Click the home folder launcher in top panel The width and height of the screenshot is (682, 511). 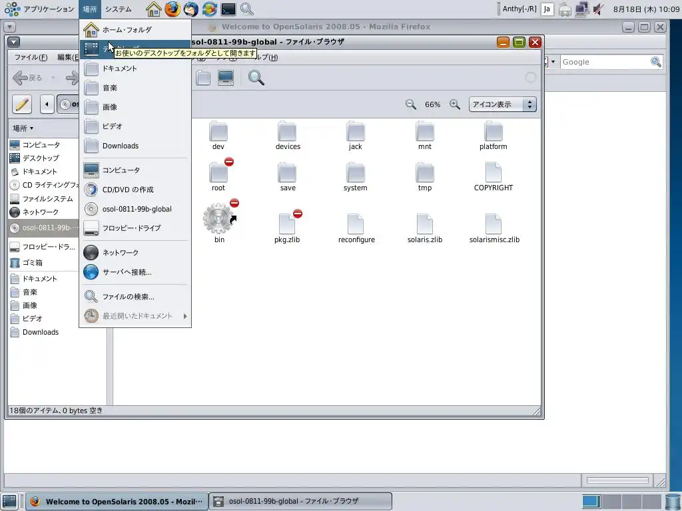coord(153,9)
